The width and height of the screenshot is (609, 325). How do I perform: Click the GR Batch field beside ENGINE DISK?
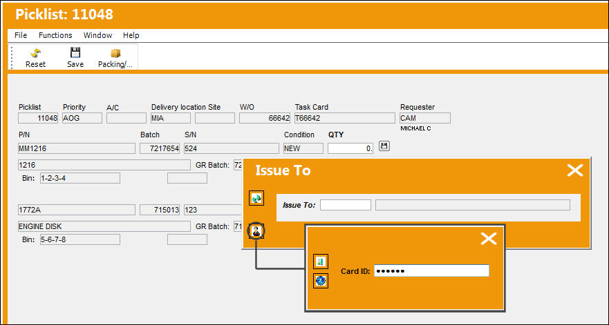pyautogui.click(x=238, y=226)
